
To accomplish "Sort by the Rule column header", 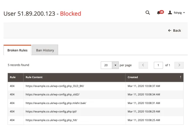I will pyautogui.click(x=13, y=77).
